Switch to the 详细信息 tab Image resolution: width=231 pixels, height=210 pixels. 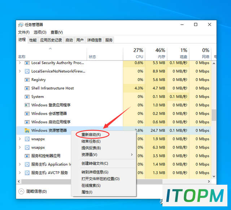pos(95,40)
